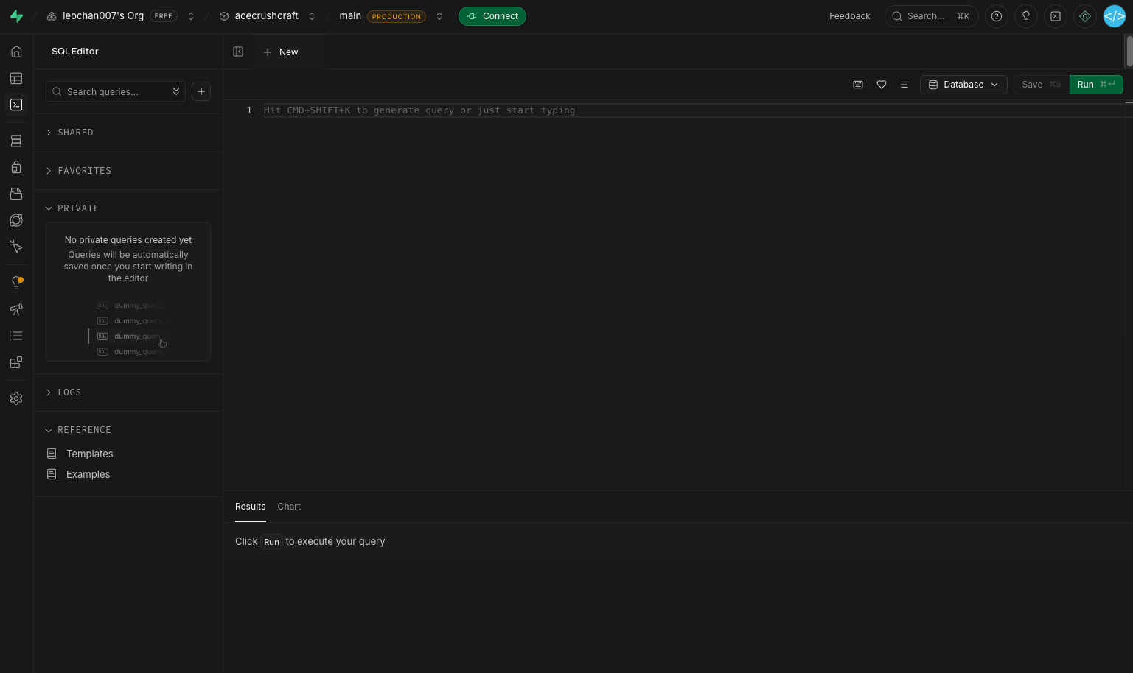
Task: Open the Integrations sidebar icon
Action: (x=16, y=362)
